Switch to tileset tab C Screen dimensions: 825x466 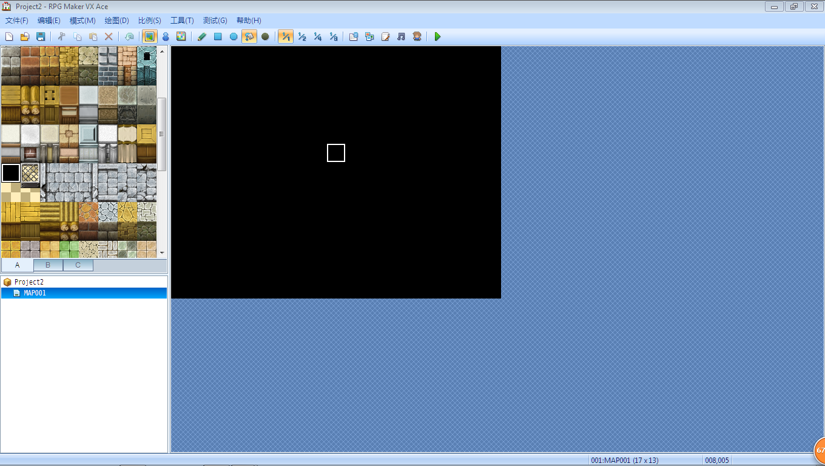(78, 265)
